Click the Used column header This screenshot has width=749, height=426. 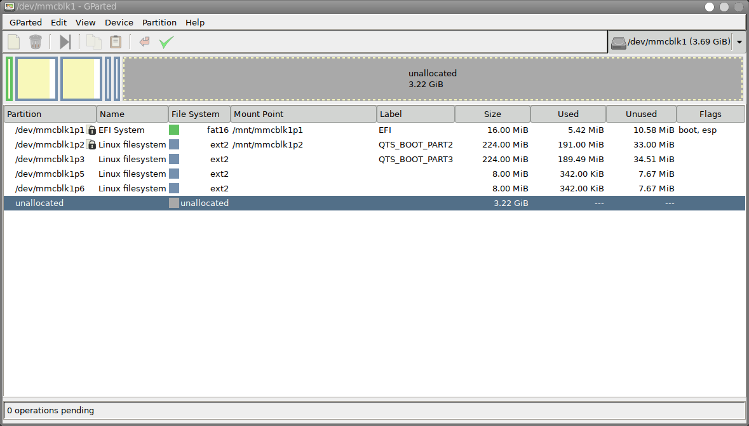[568, 114]
